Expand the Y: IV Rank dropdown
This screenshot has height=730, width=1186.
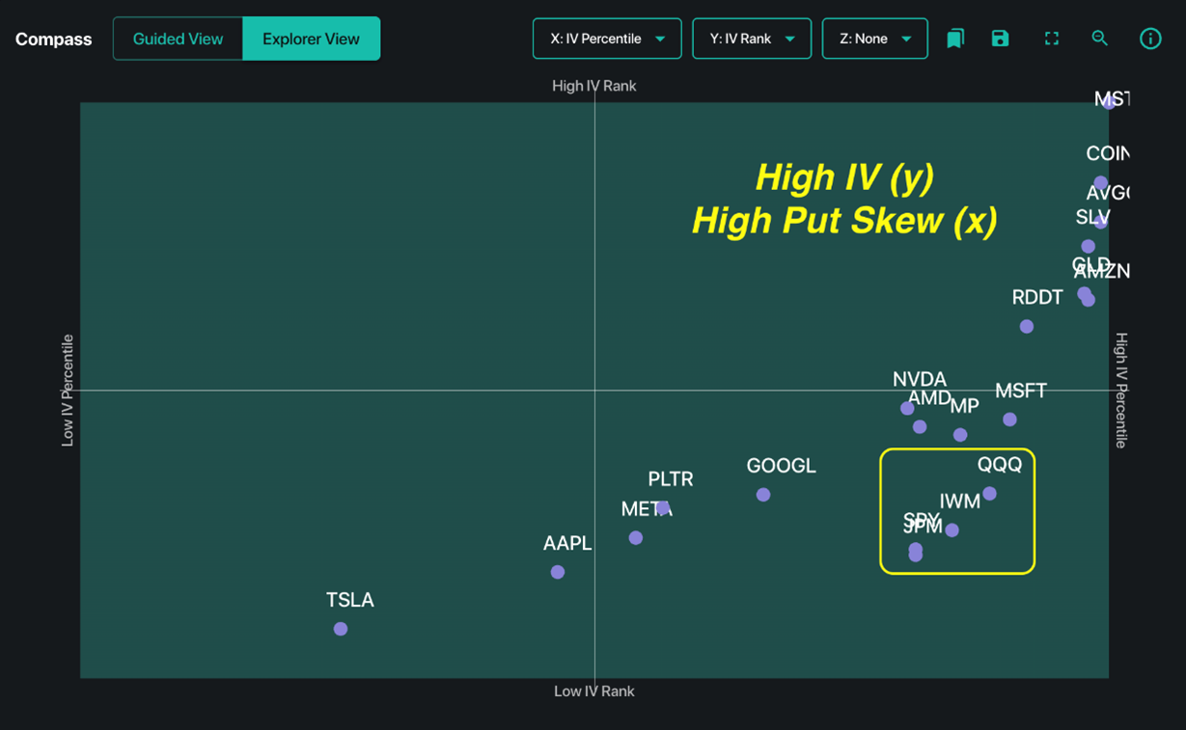[x=752, y=39]
